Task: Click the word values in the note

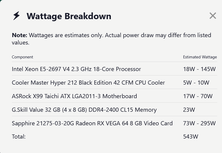Action: tap(20, 43)
